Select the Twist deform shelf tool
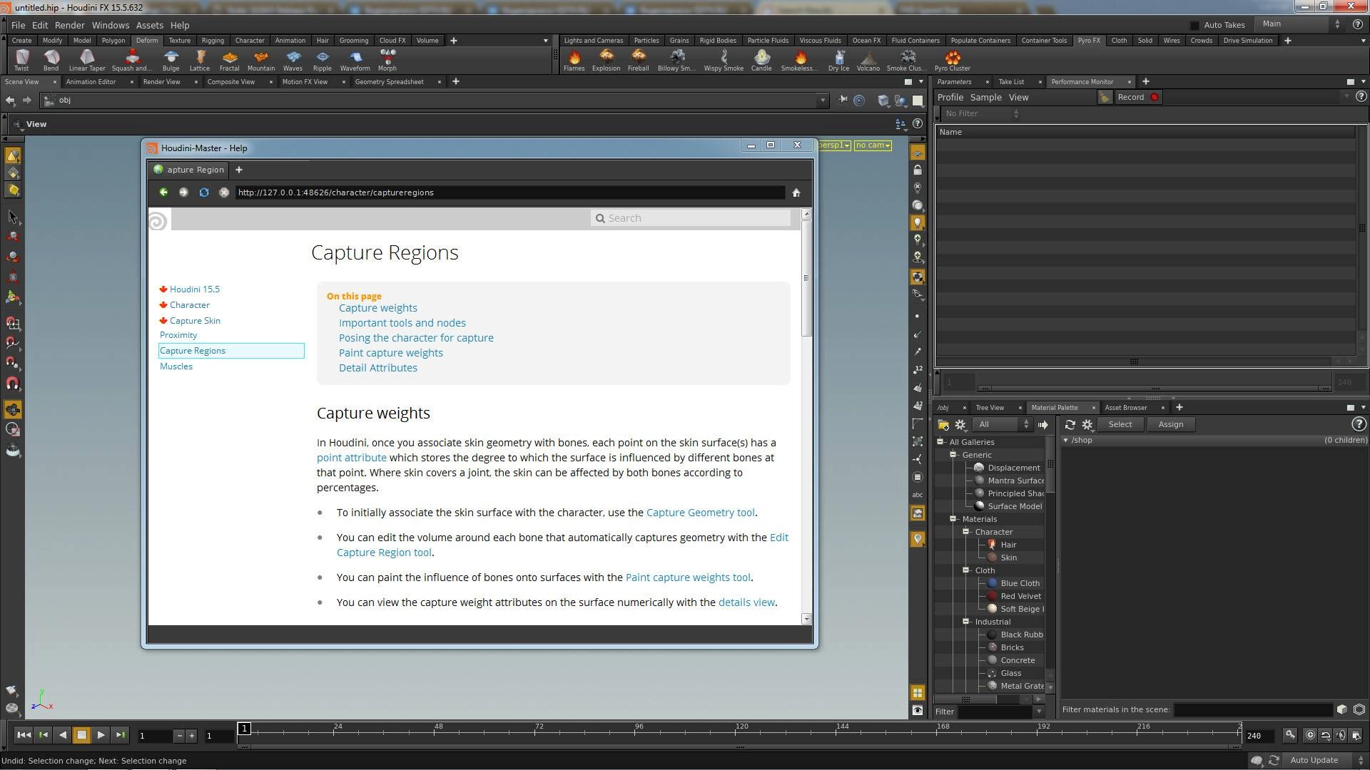 point(21,60)
